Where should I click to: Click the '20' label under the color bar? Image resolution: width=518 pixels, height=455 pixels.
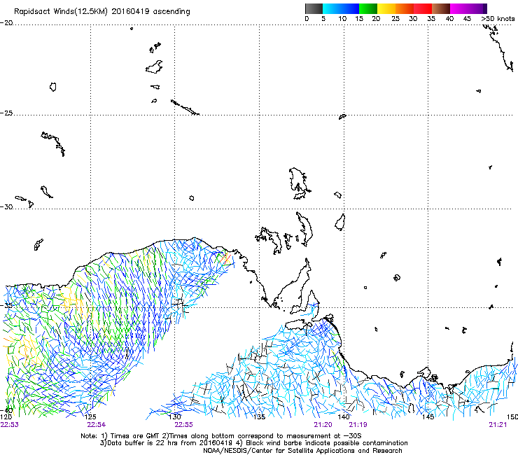point(376,19)
